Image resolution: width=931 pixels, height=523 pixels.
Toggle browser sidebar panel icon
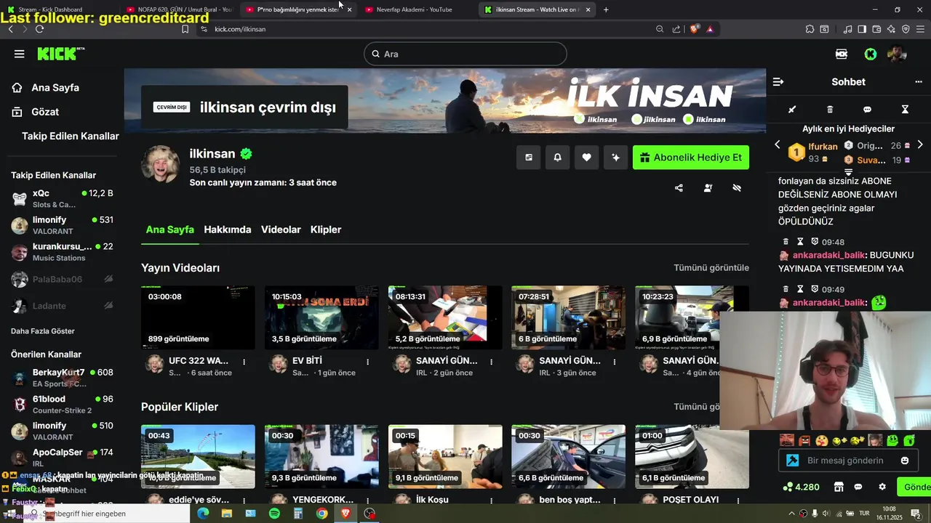point(862,29)
